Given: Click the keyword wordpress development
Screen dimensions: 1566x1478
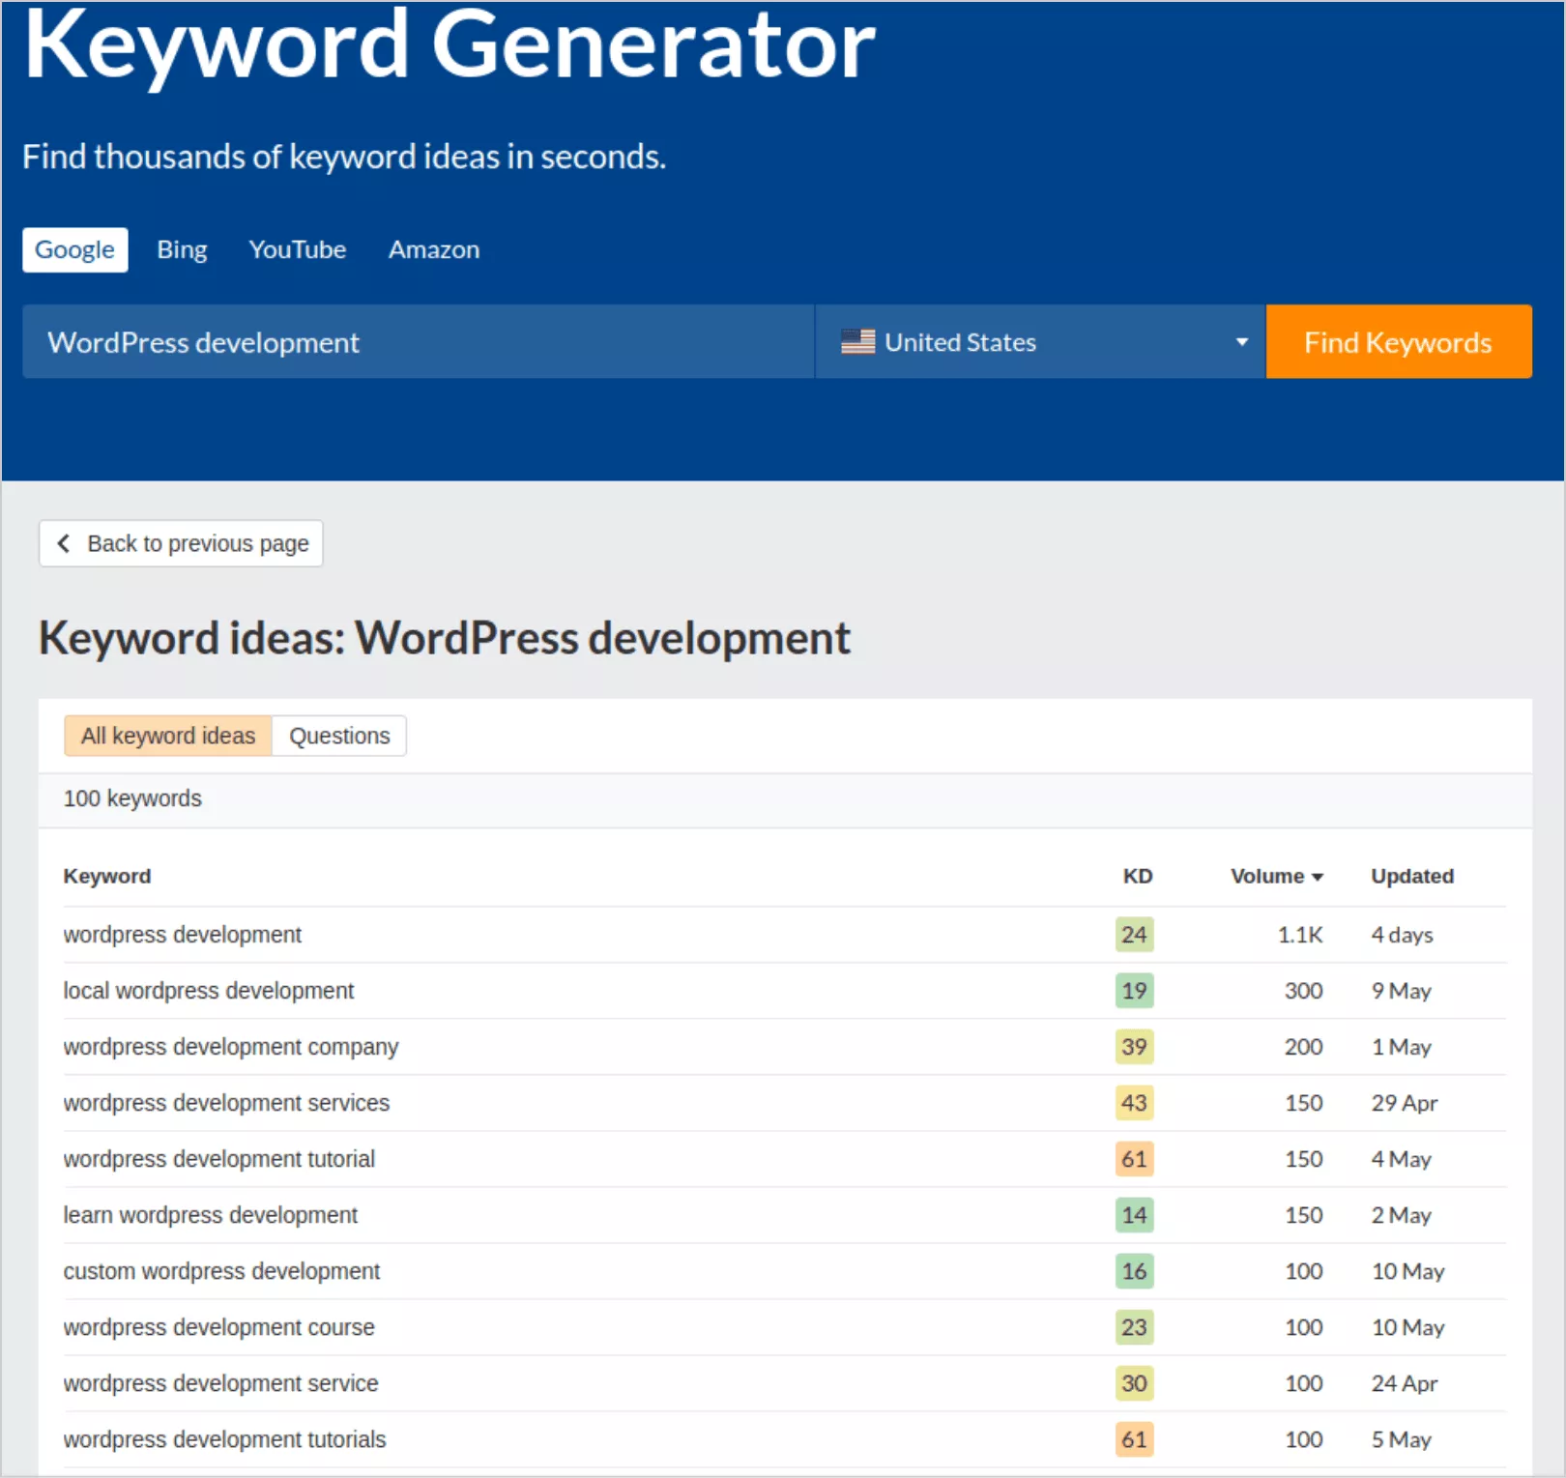Looking at the screenshot, I should point(183,935).
